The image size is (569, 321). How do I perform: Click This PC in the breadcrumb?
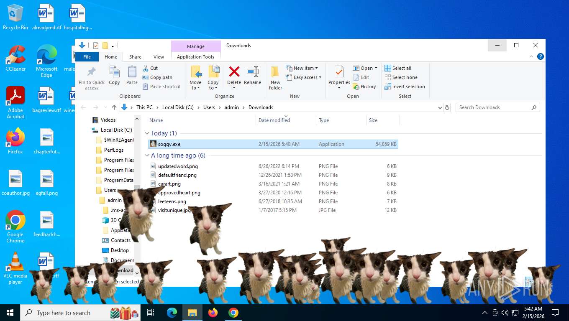point(144,107)
